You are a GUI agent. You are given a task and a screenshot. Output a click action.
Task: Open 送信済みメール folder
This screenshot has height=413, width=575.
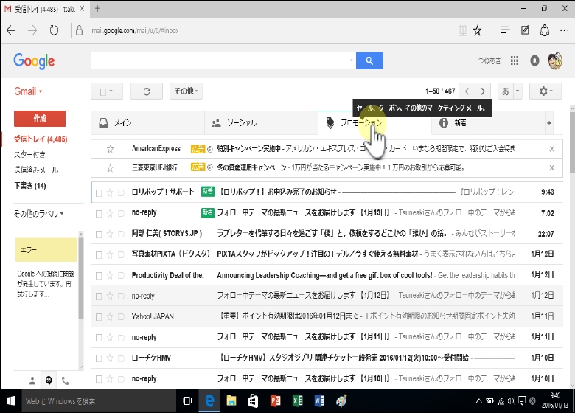click(36, 170)
